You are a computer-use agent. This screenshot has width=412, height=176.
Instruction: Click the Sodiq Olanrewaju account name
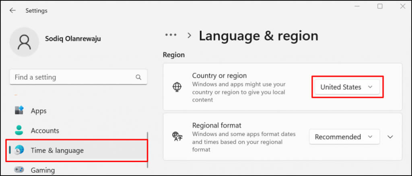73,39
